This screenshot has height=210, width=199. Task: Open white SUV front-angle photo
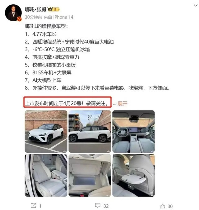coord(46,131)
